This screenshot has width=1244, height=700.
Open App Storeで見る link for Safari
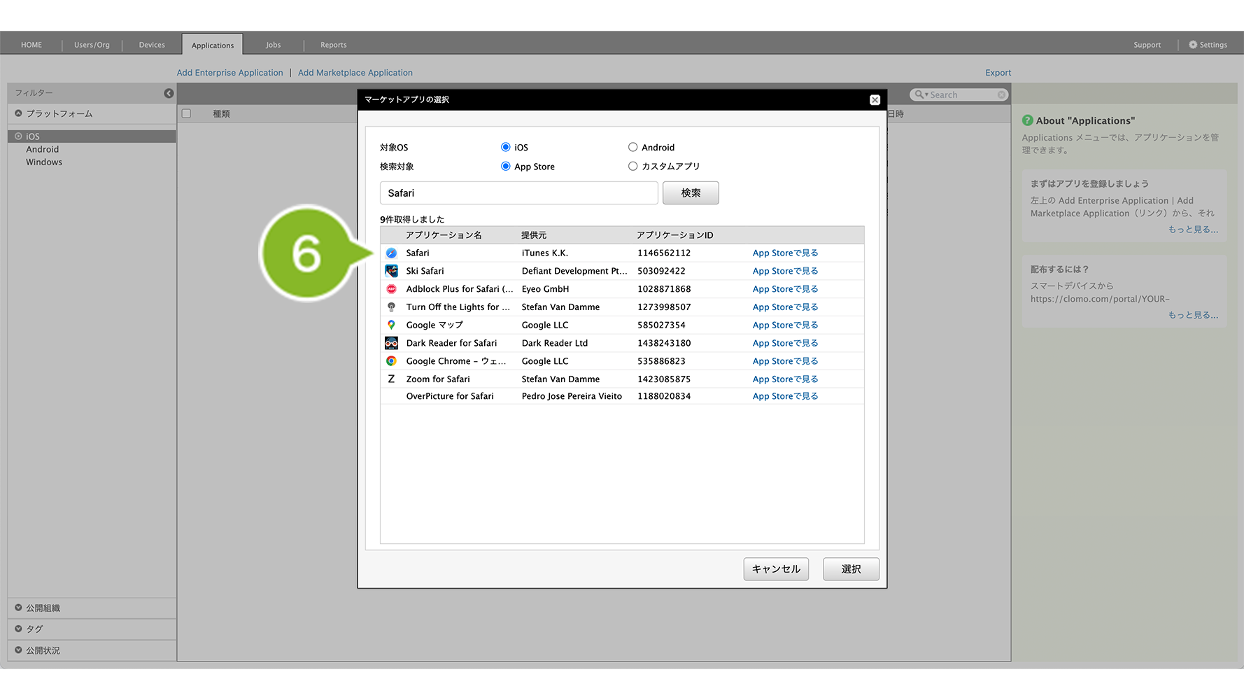pos(785,253)
